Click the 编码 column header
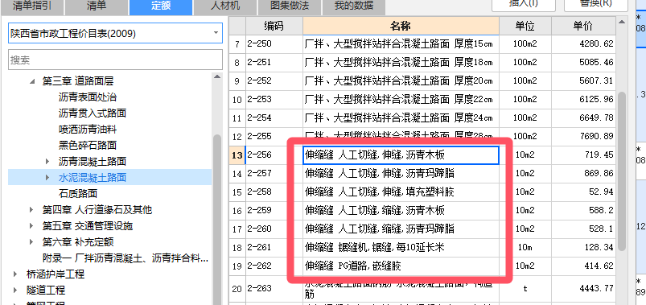Image resolution: width=646 pixels, height=305 pixels. (x=274, y=26)
